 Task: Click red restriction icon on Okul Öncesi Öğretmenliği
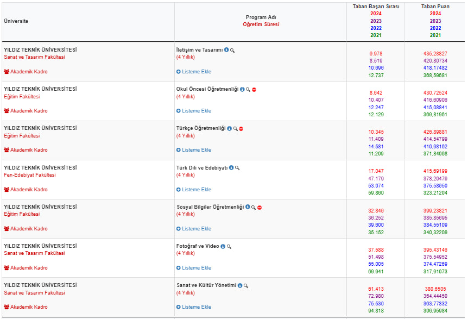(x=254, y=90)
